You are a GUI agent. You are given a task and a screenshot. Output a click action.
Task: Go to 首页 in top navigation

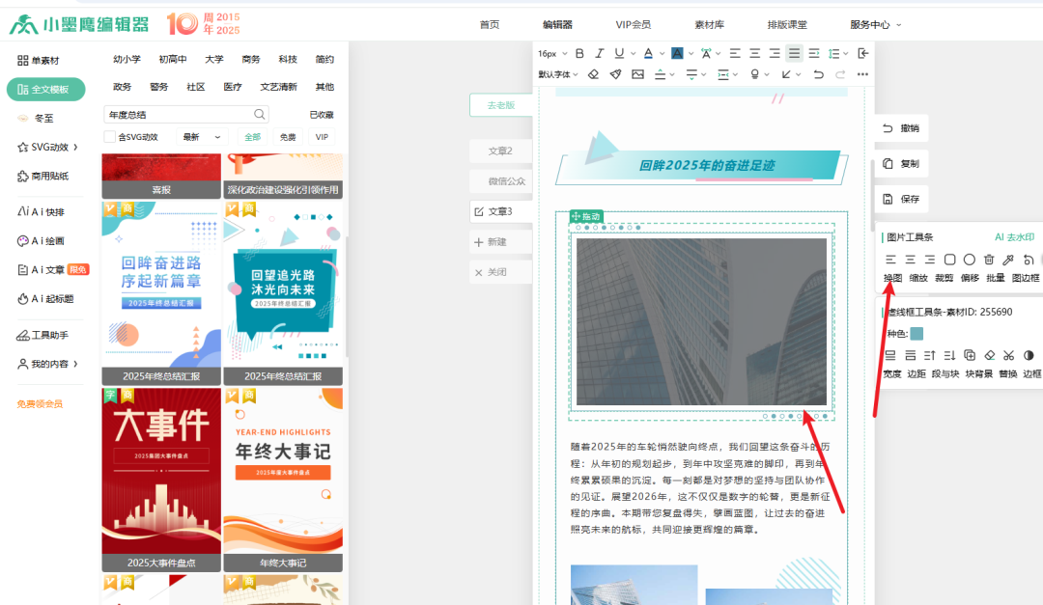pos(490,24)
